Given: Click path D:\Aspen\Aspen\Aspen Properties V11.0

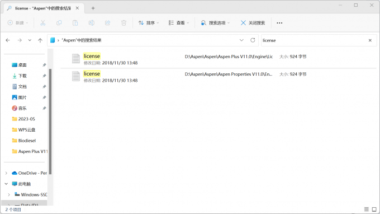Looking at the screenshot, I should (229, 75).
